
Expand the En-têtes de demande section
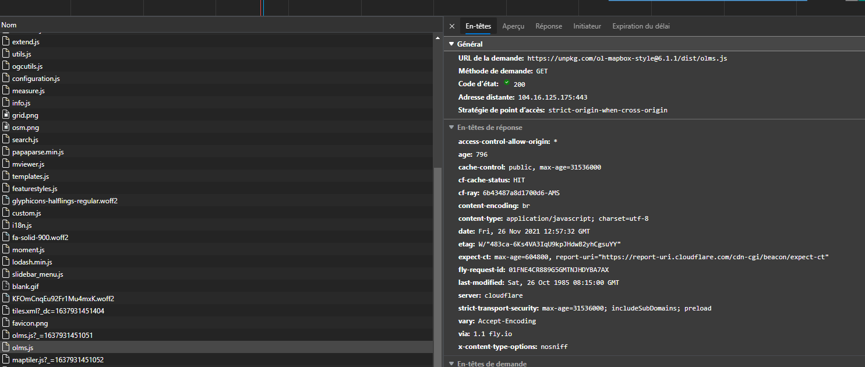coord(451,363)
